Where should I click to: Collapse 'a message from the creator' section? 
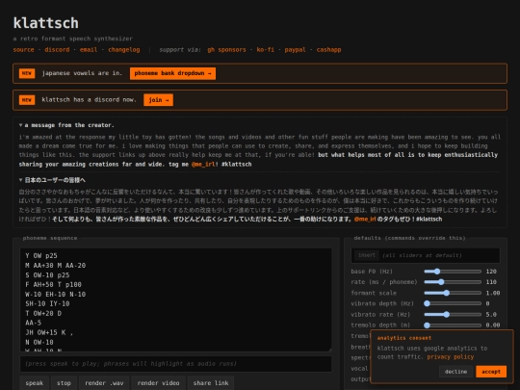pyautogui.click(x=66, y=125)
